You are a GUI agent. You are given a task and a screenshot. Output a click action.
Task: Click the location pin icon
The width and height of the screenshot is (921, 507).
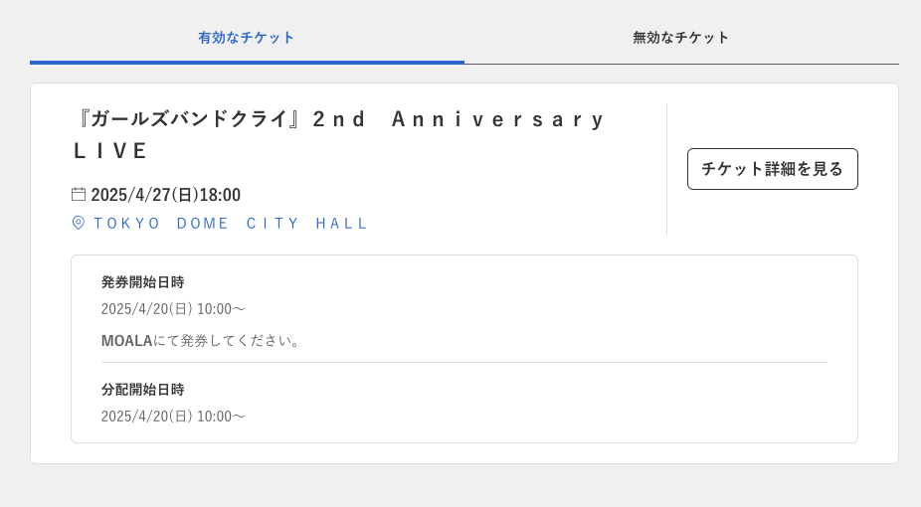point(79,223)
